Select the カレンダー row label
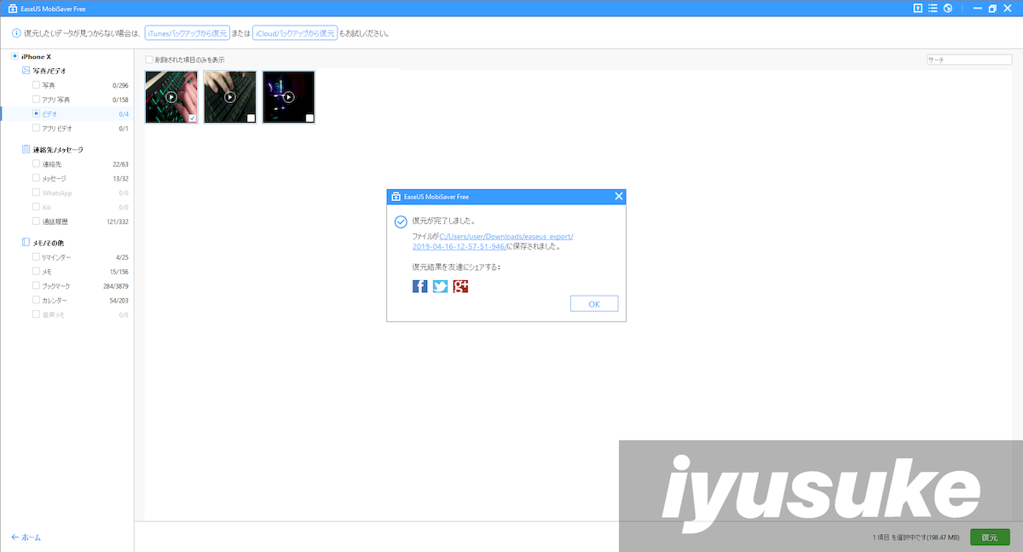Image resolution: width=1023 pixels, height=552 pixels. click(x=55, y=301)
